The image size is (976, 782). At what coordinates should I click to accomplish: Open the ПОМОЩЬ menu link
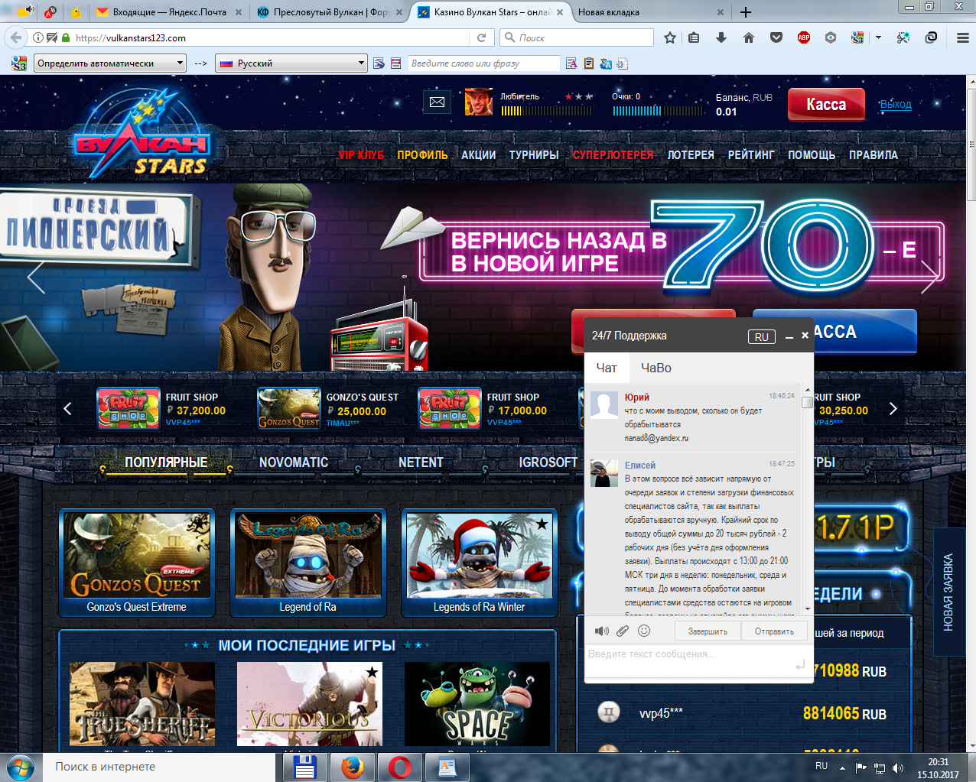[812, 155]
